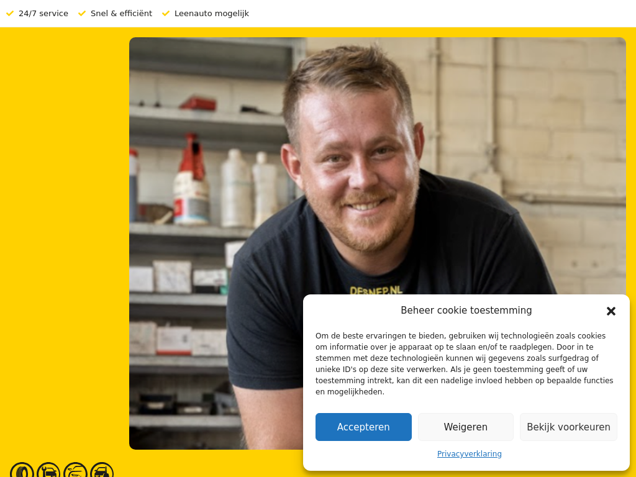The height and width of the screenshot is (477, 636).
Task: Select the 24/7 service text
Action: tap(43, 14)
